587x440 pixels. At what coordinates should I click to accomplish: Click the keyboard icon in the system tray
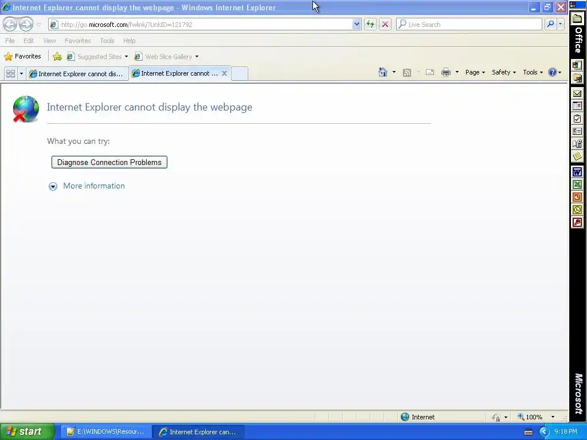(x=528, y=432)
